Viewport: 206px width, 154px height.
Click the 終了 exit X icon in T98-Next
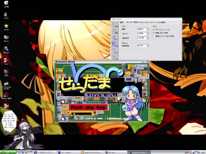[115, 57]
